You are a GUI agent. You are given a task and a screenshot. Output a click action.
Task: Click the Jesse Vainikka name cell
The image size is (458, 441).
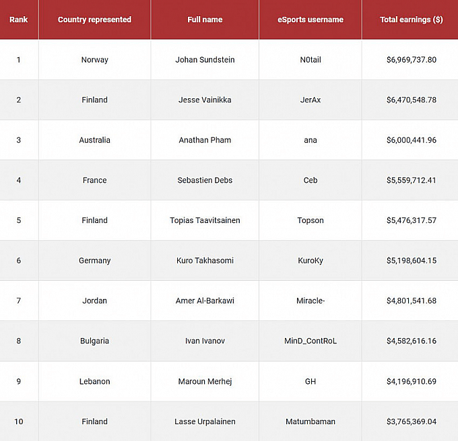pos(205,100)
